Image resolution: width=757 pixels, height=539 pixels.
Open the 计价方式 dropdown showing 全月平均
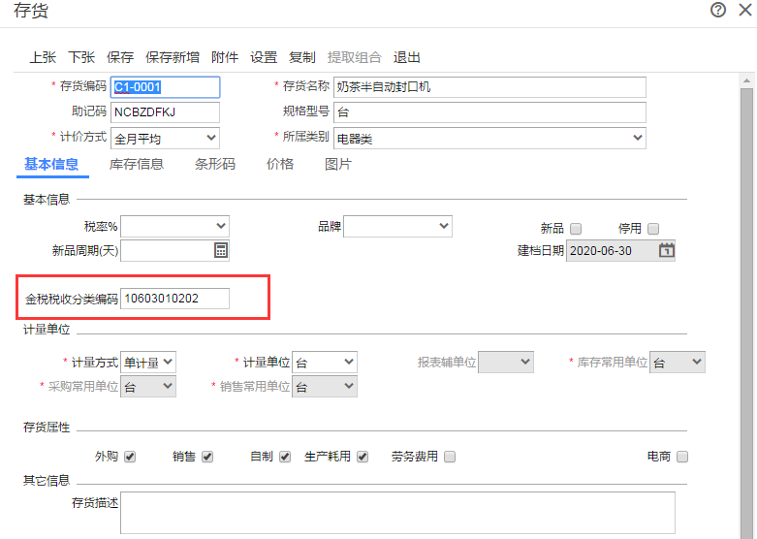(165, 138)
